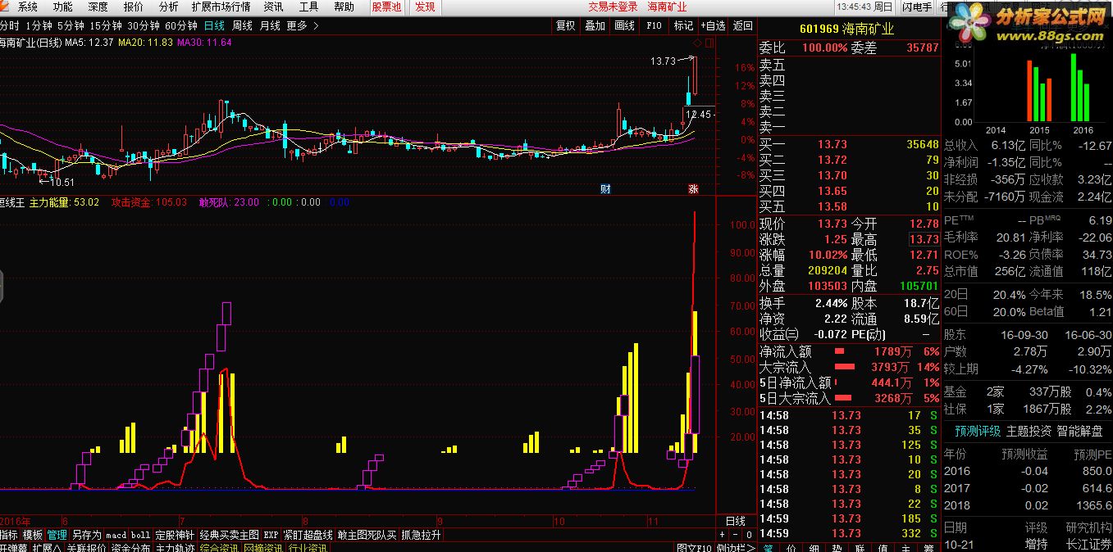This screenshot has width=1113, height=552.
Task: Open F10 company info
Action: click(x=655, y=25)
